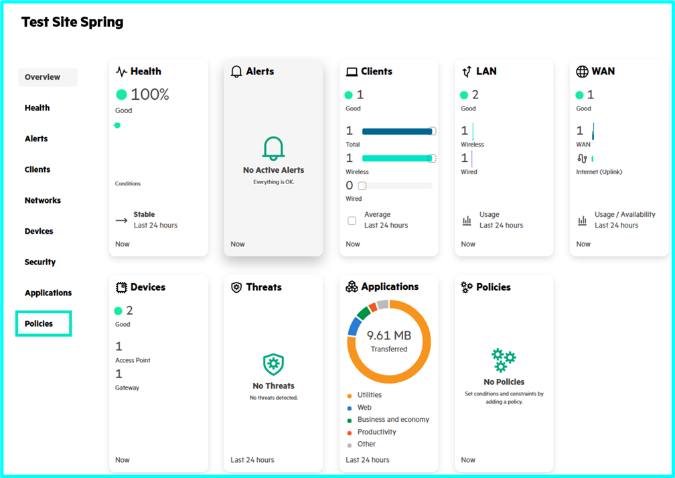The height and width of the screenshot is (478, 675).
Task: Click the Clients Average dashed square icon
Action: click(x=352, y=221)
